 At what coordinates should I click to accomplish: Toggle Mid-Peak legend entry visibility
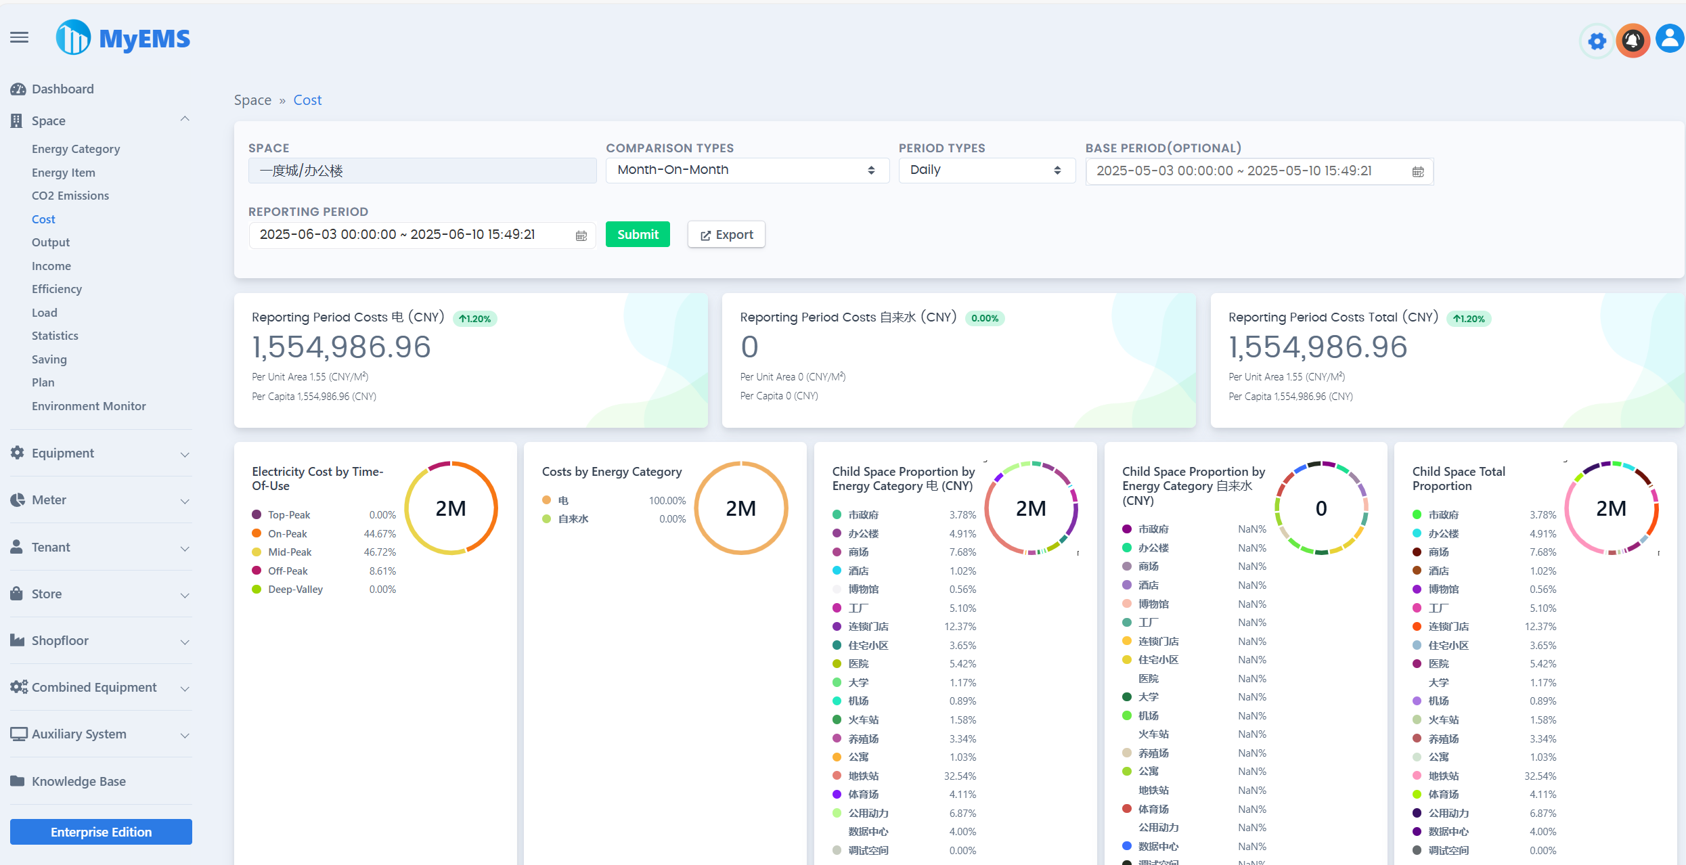(x=289, y=552)
